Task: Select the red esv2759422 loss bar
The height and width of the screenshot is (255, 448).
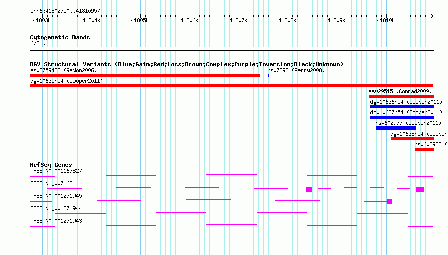Action: coord(145,75)
